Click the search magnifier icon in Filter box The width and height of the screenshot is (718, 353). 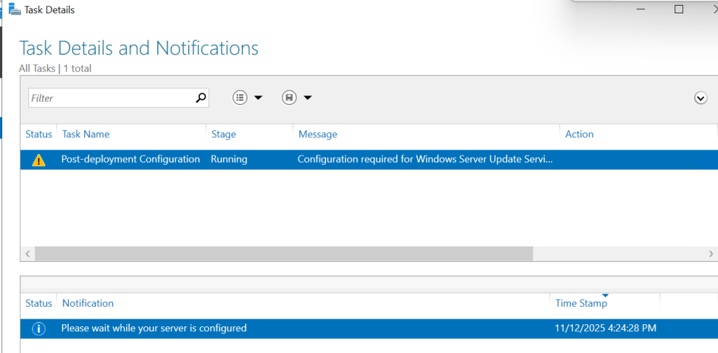coord(201,98)
